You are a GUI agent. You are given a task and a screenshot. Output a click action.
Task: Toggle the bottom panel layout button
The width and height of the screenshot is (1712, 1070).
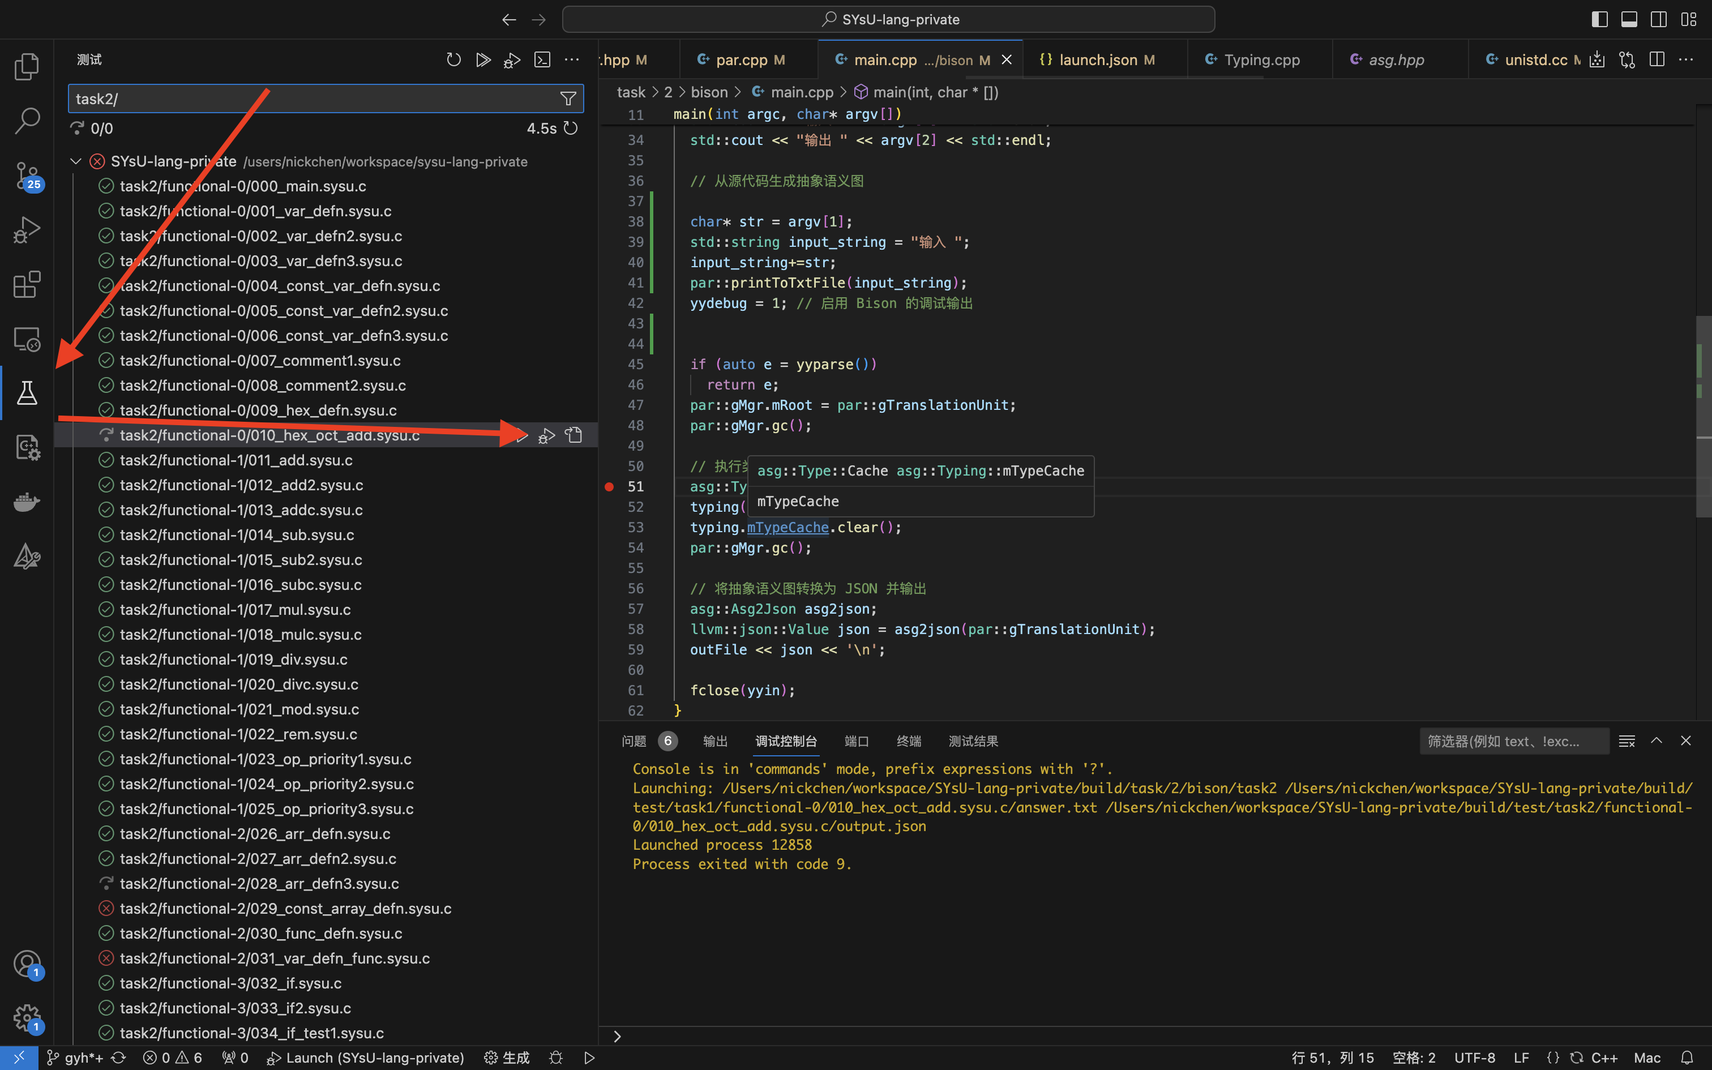(x=1629, y=19)
